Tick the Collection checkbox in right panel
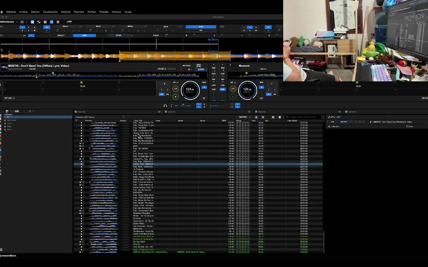Viewport: 428px width, 267px height. coord(329,126)
